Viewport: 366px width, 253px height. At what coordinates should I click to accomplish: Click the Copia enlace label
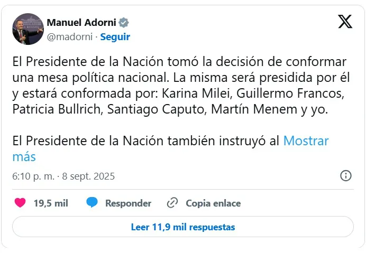click(213, 203)
